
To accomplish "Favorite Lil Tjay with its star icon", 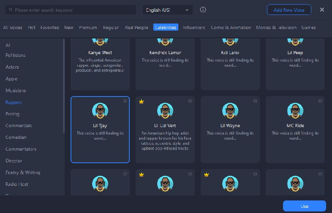I will 125,101.
